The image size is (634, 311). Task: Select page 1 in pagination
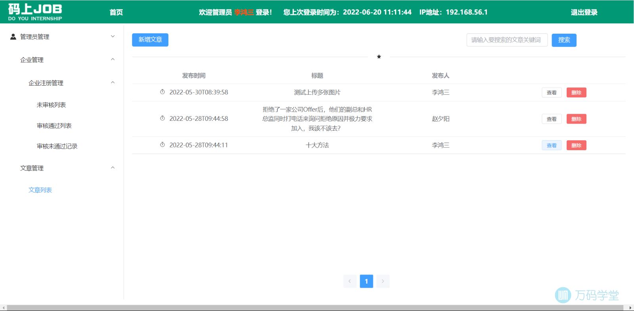click(367, 281)
